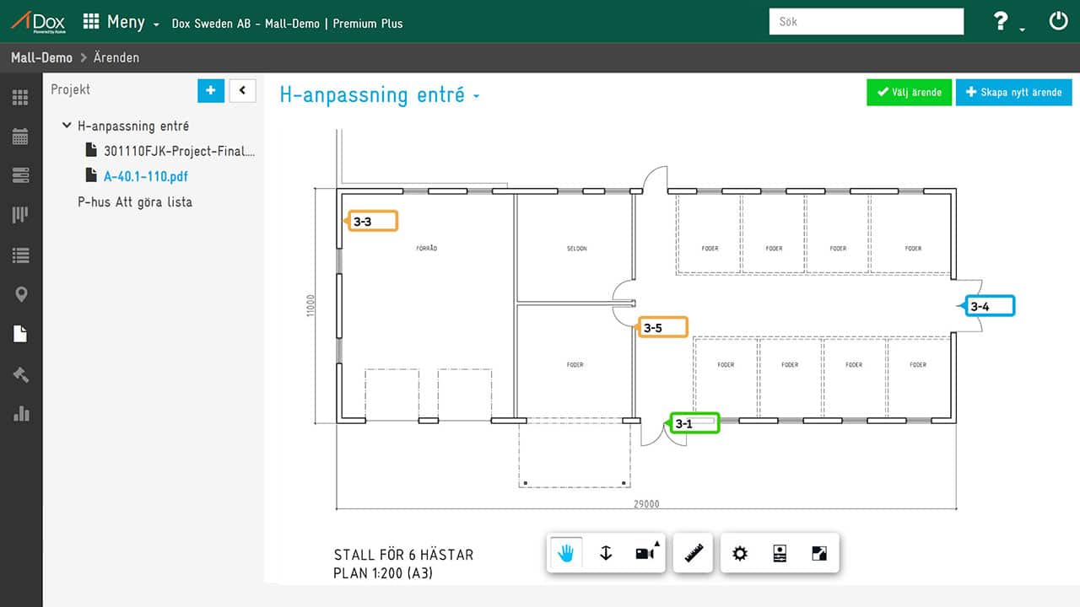The width and height of the screenshot is (1080, 607).
Task: Open settings gear in bottom toolbar
Action: click(740, 554)
